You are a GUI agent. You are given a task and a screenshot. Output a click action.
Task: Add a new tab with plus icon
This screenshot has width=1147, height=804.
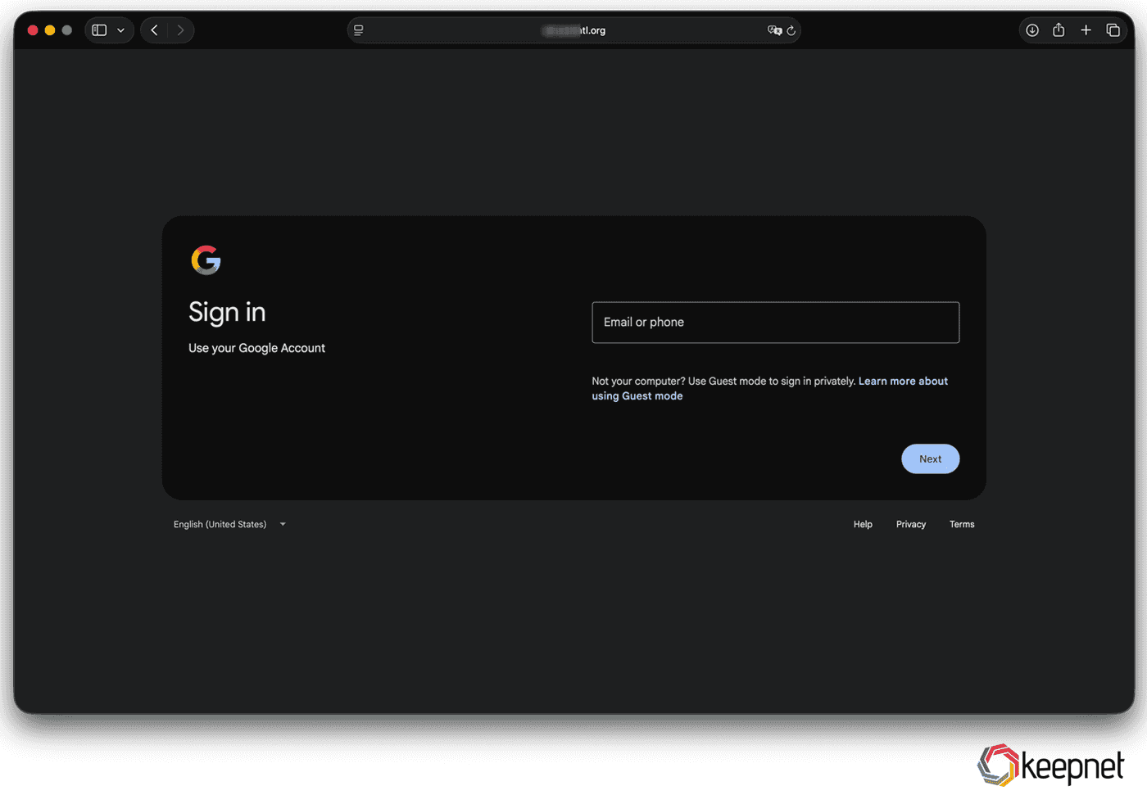pos(1086,30)
